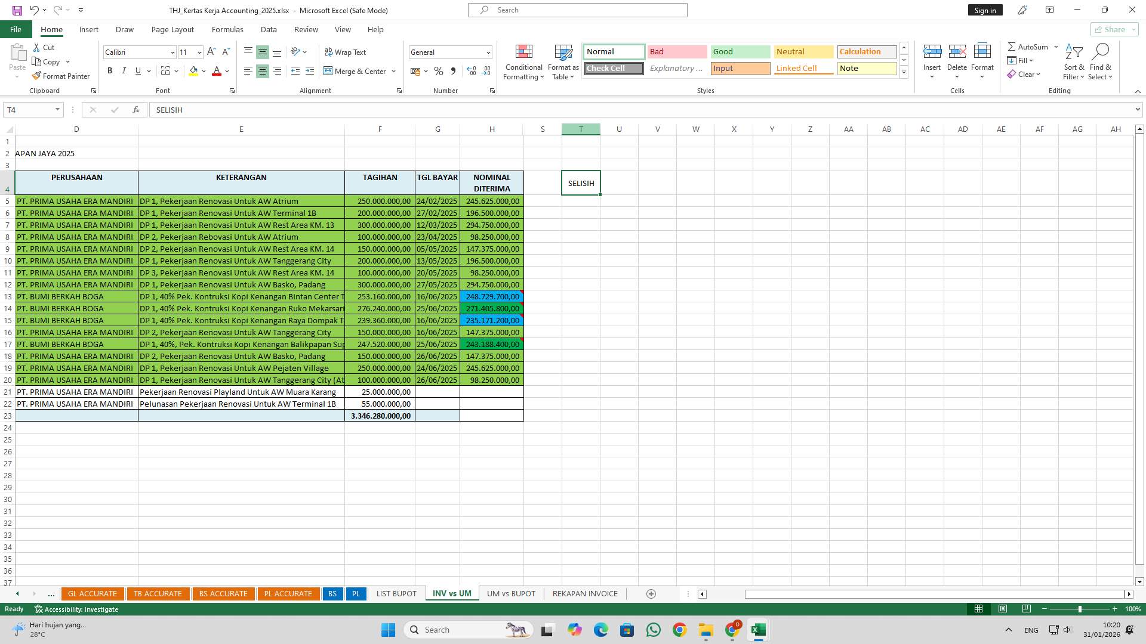Image resolution: width=1146 pixels, height=644 pixels.
Task: Toggle Italic formatting
Action: (x=124, y=71)
